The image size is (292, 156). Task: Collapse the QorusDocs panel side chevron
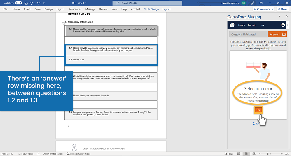[x=288, y=25]
